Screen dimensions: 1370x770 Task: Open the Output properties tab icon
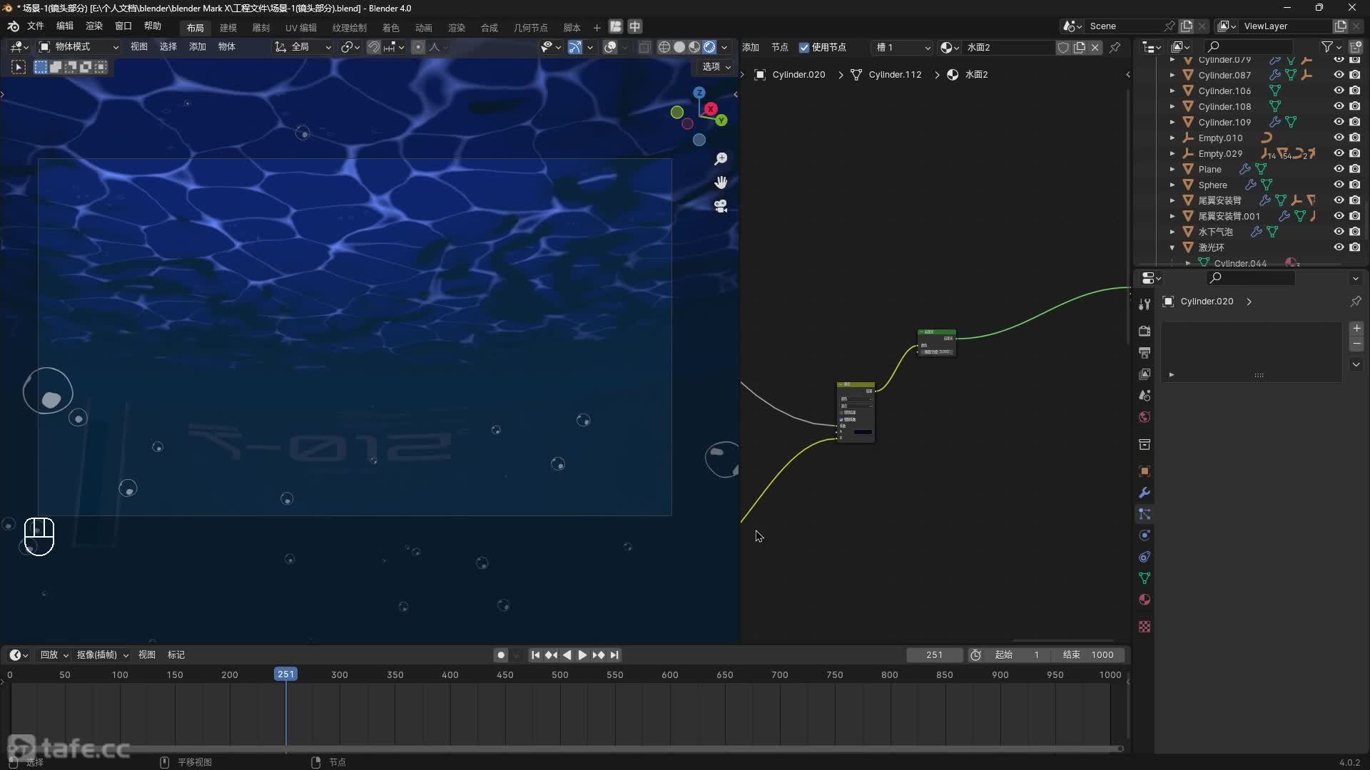(1145, 352)
